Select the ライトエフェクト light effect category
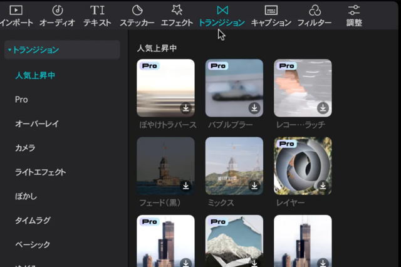The image size is (401, 267). [40, 172]
